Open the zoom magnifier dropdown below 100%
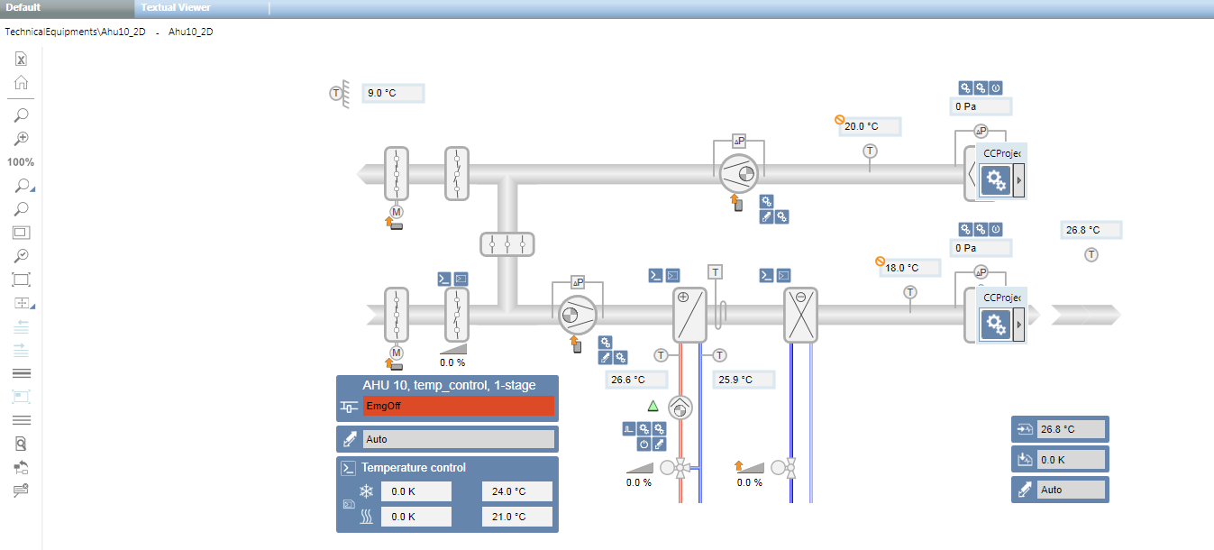 tap(23, 186)
